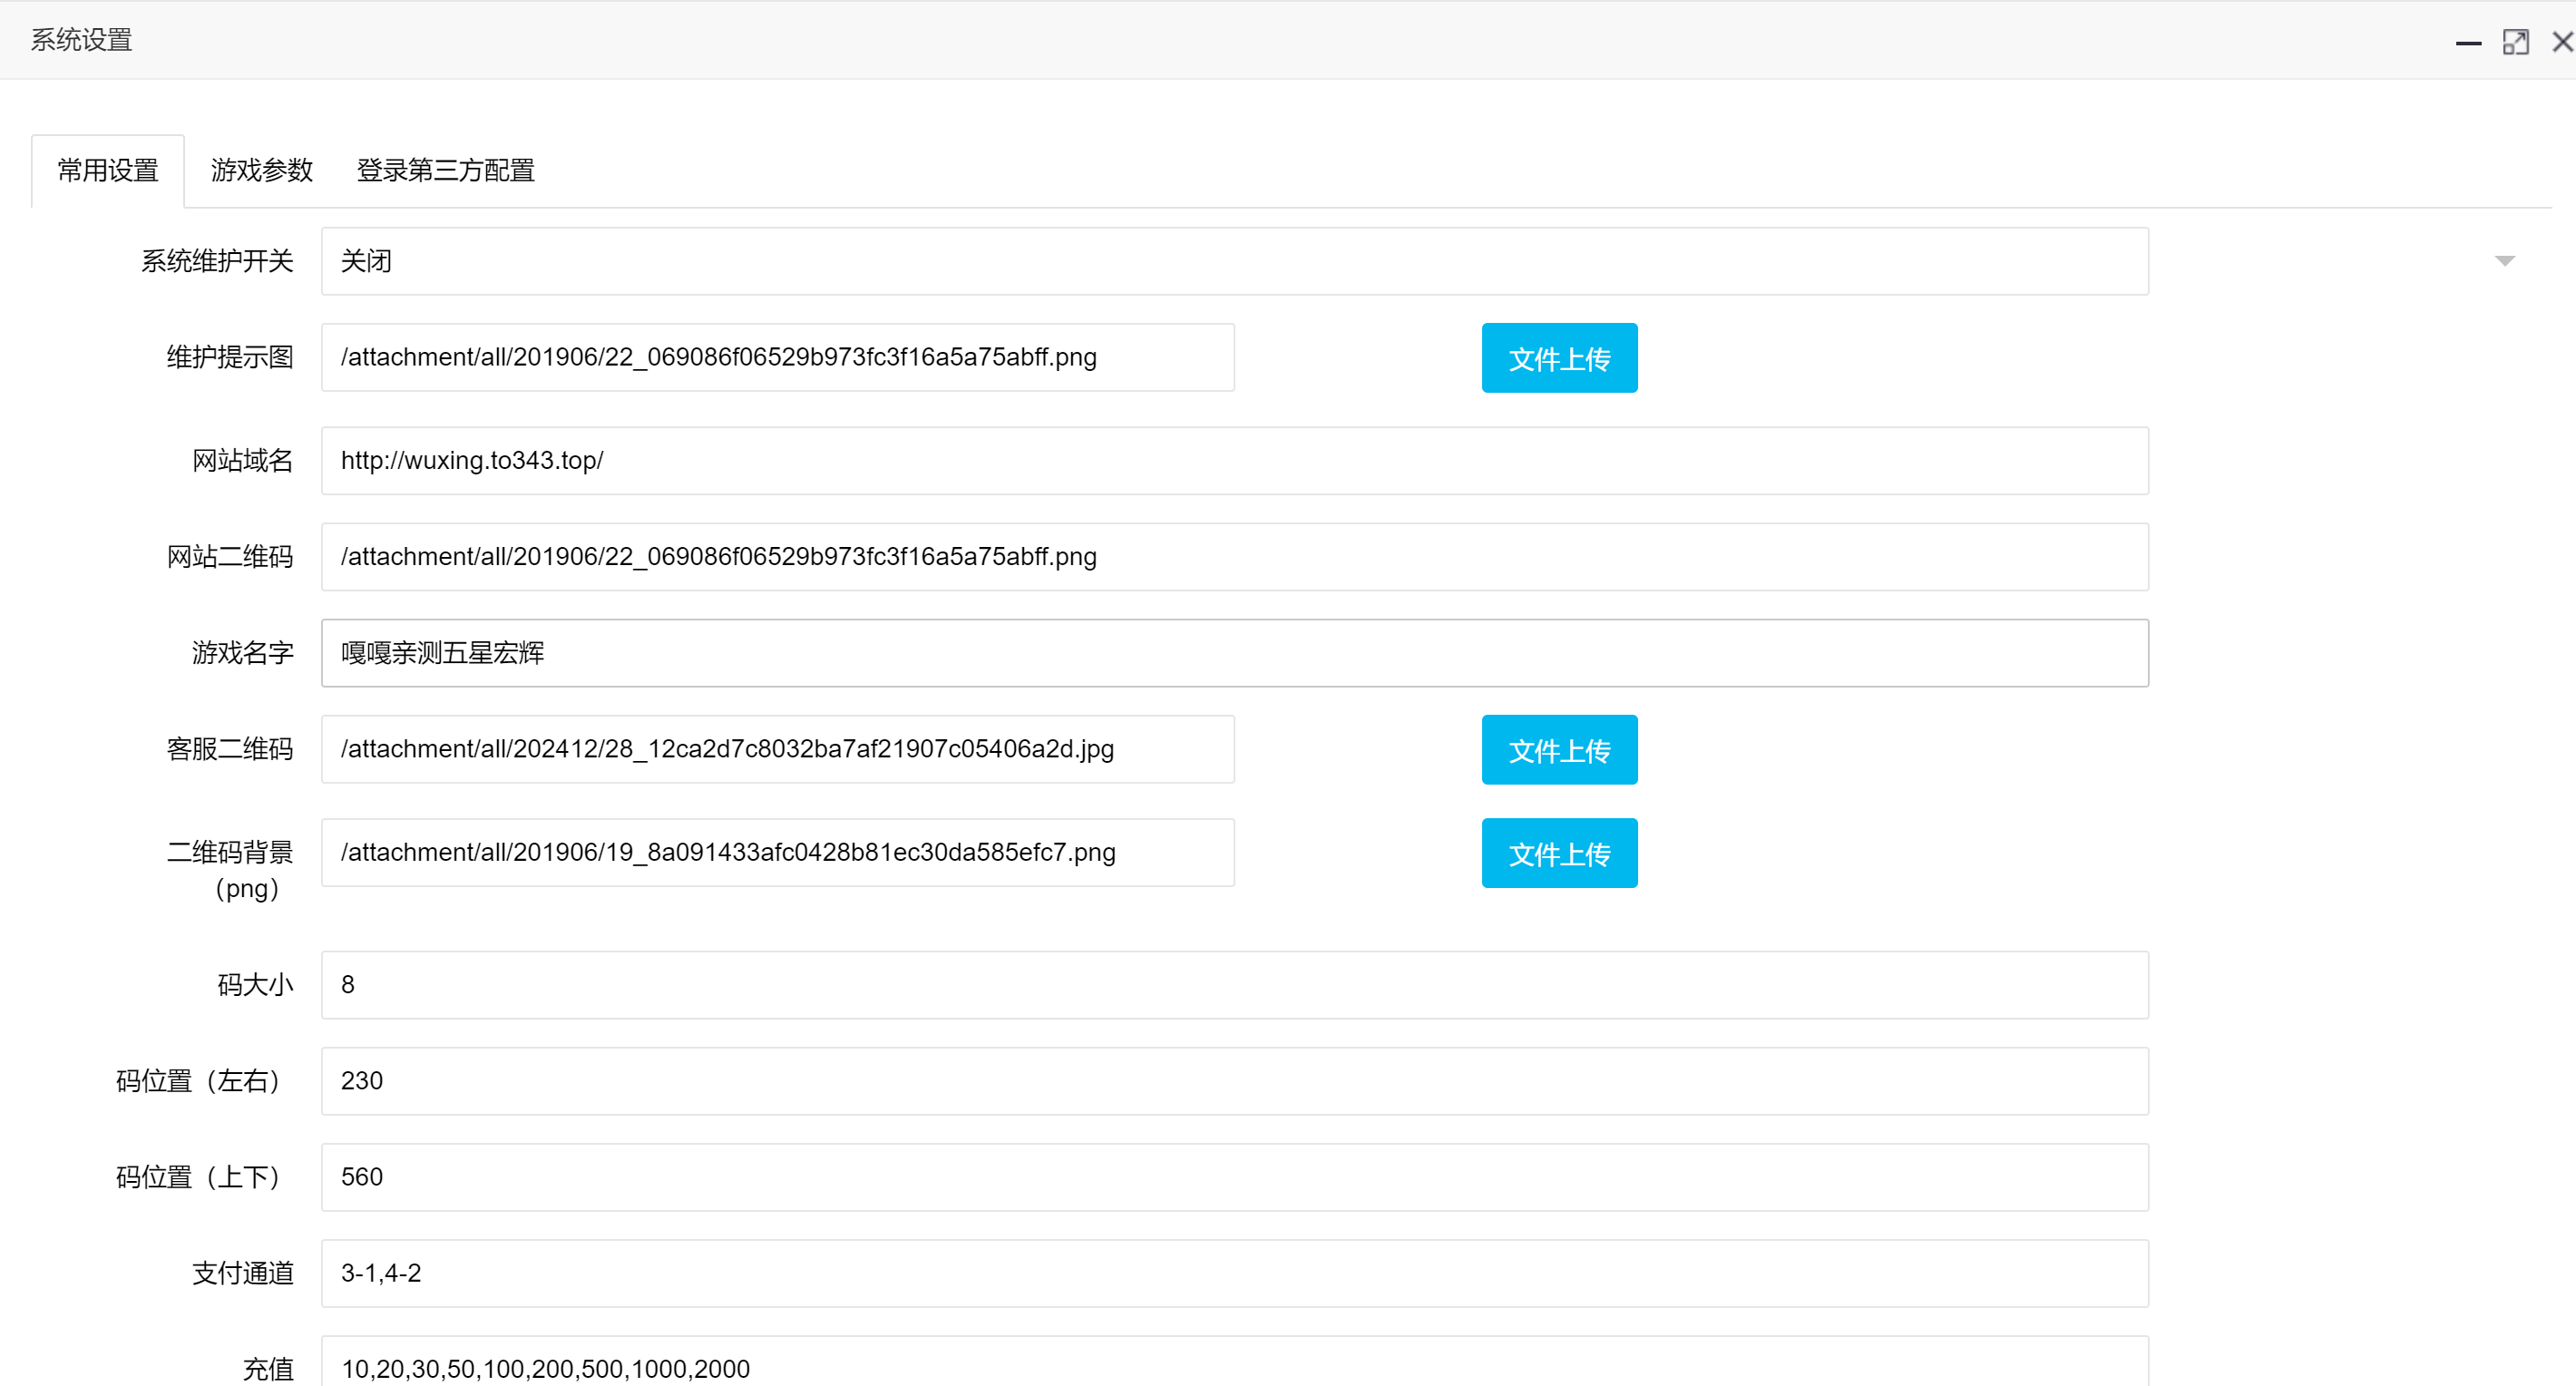Click the 码位置（左右） input
Image resolution: width=2576 pixels, height=1386 pixels.
click(x=1235, y=1081)
